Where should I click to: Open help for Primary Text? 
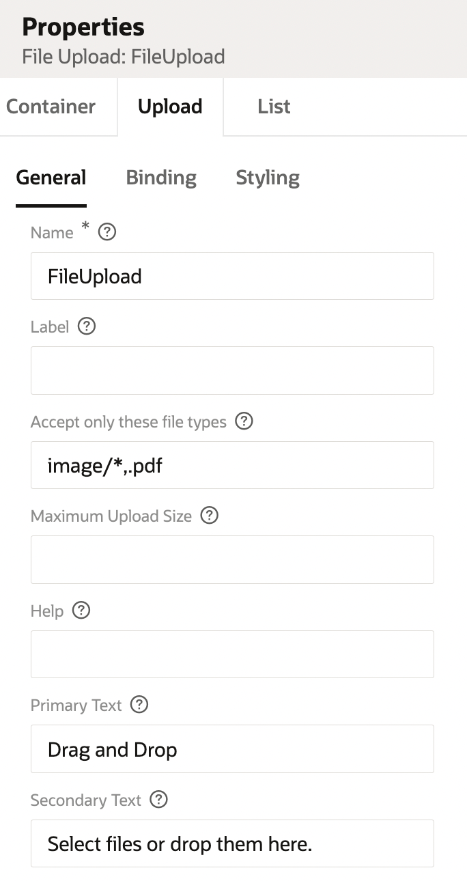coord(139,705)
